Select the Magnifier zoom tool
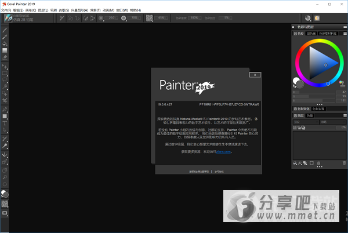 [5, 177]
